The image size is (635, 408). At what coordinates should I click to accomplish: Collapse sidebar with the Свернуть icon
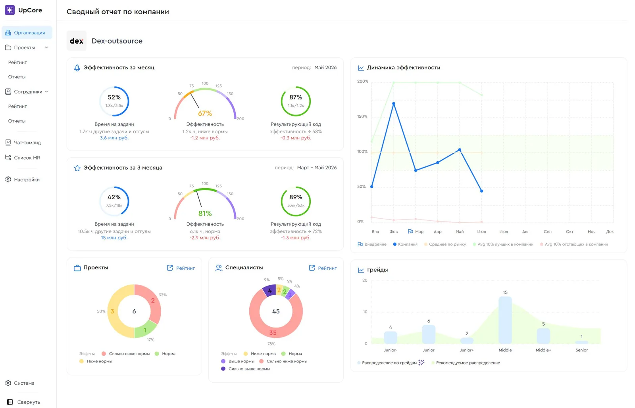[10, 402]
